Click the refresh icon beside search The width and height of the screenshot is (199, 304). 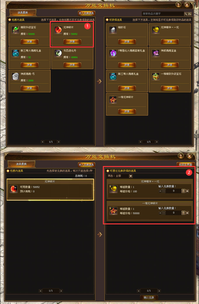[x=190, y=14]
